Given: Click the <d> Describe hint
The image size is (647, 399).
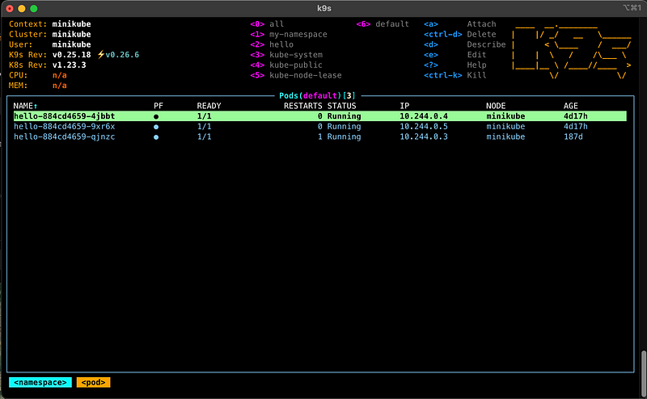Looking at the screenshot, I should pos(464,44).
